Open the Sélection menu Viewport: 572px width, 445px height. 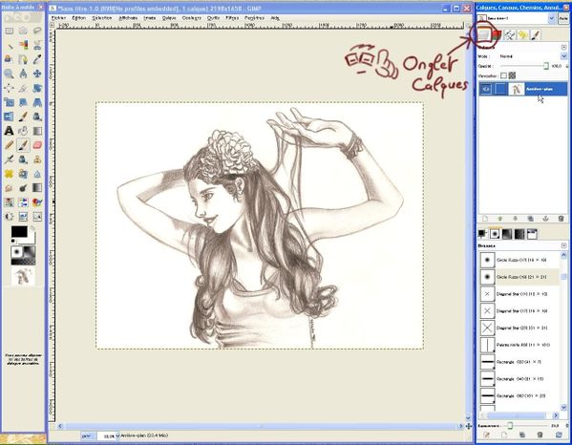pyautogui.click(x=102, y=18)
